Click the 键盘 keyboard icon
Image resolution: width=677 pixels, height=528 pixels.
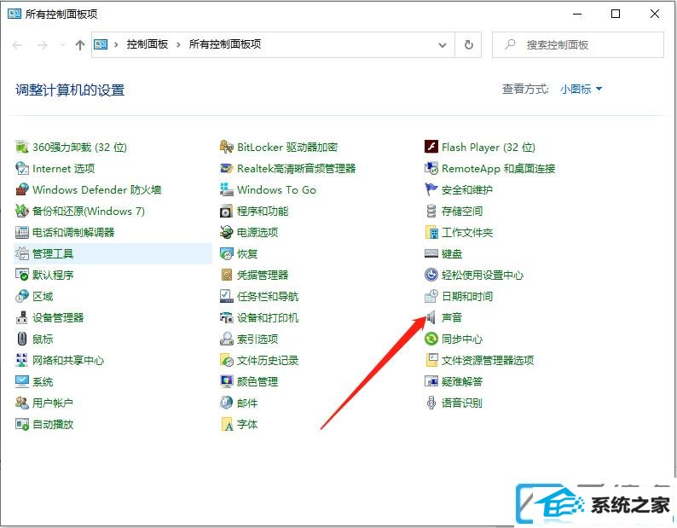click(431, 253)
